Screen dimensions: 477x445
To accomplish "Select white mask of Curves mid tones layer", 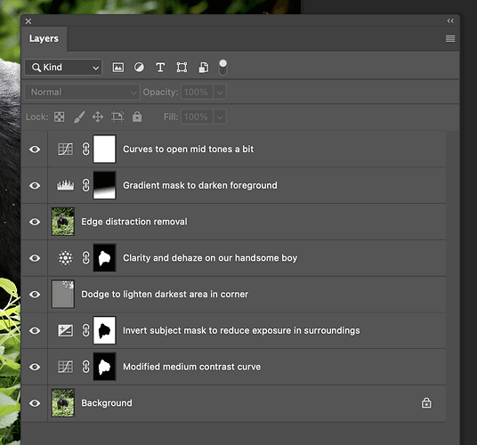I will tap(104, 149).
